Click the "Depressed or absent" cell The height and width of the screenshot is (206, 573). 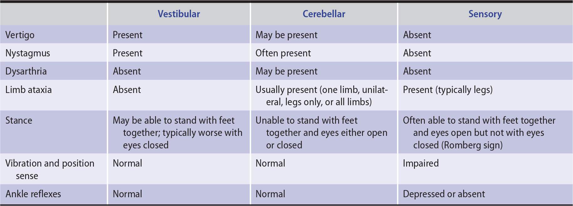[444, 194]
